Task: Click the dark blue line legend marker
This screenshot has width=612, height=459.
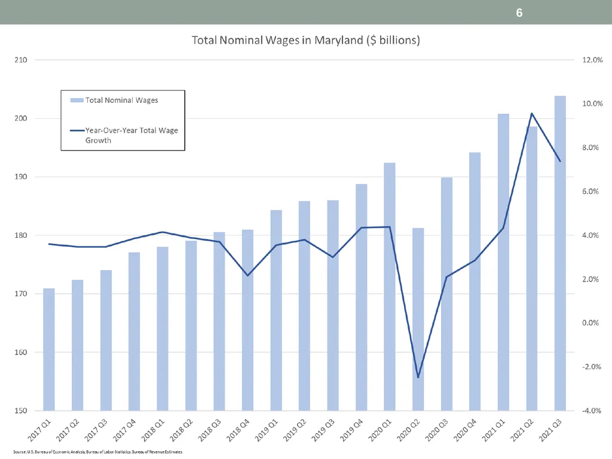Action: [77, 130]
